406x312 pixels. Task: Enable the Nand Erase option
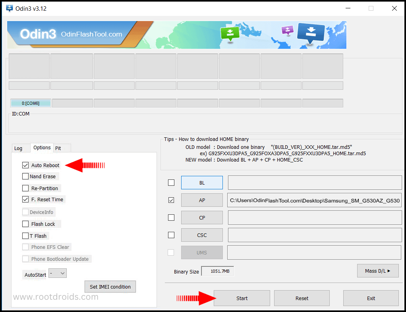pos(26,176)
